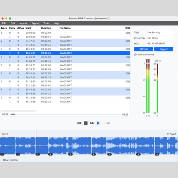
Task: Click the red 10:32 cursor time
Action: click(x=5, y=134)
